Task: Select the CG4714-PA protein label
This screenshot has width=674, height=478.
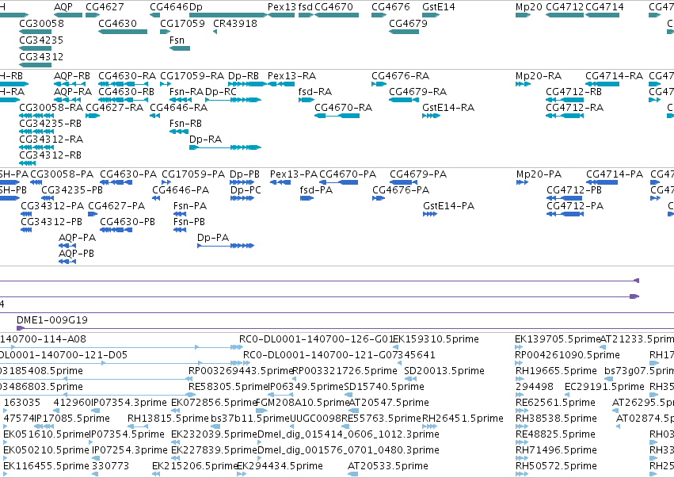Action: click(615, 174)
